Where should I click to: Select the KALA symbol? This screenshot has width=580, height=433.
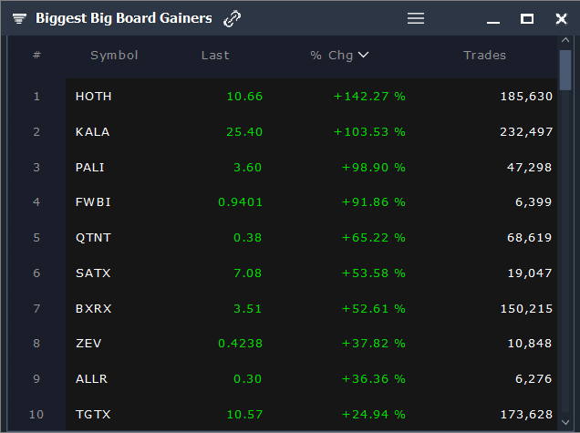(92, 131)
